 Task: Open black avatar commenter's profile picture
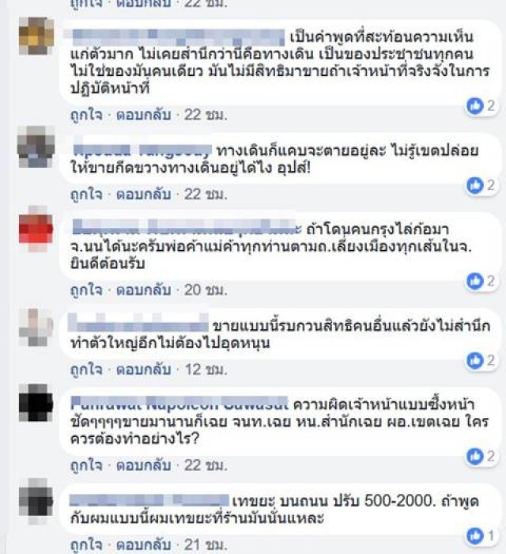tap(36, 402)
